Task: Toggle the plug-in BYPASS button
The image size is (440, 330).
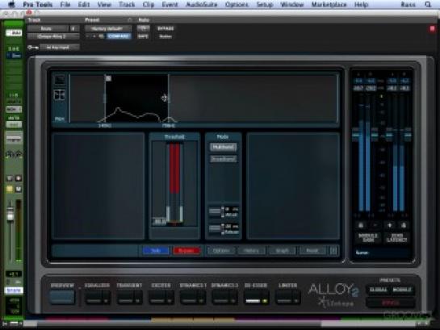Action: click(166, 28)
